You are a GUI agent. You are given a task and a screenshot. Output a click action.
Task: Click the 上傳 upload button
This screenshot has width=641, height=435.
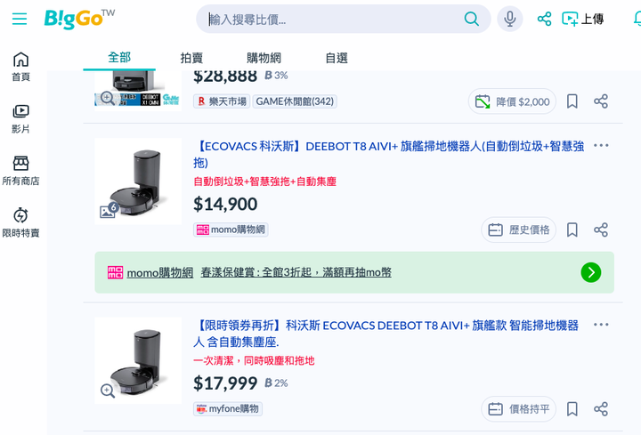[x=583, y=19]
